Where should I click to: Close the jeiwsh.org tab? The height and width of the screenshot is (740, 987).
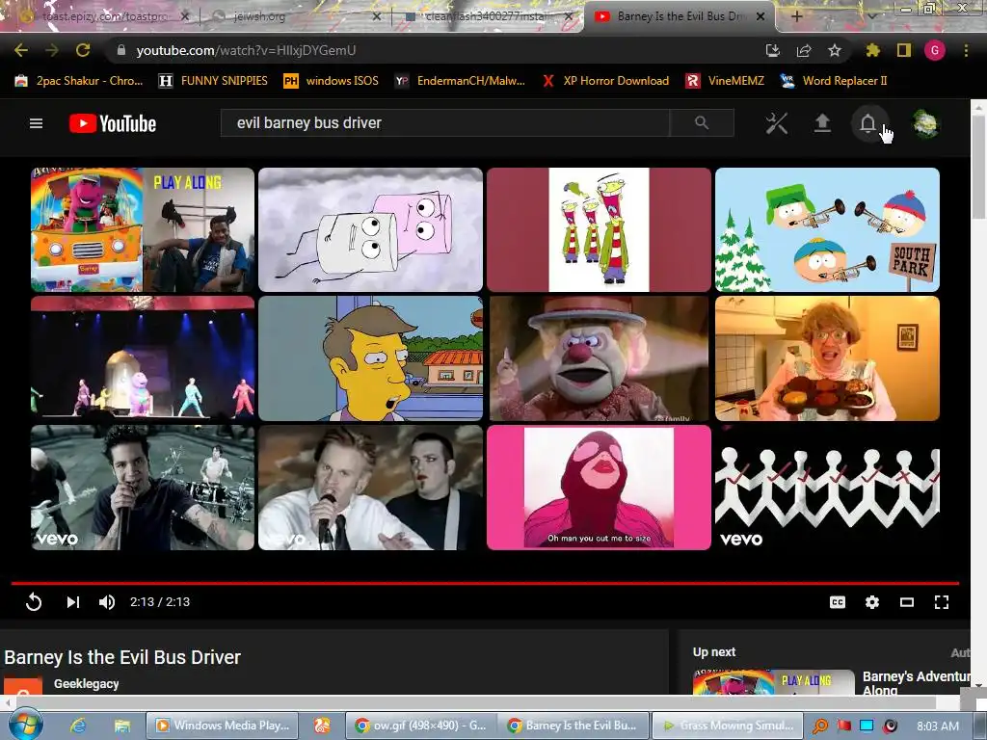coord(377,16)
